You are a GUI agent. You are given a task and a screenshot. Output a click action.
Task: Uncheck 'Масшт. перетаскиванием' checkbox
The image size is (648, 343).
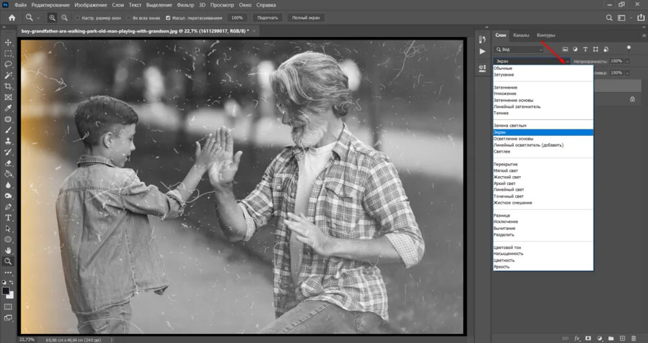tap(168, 18)
